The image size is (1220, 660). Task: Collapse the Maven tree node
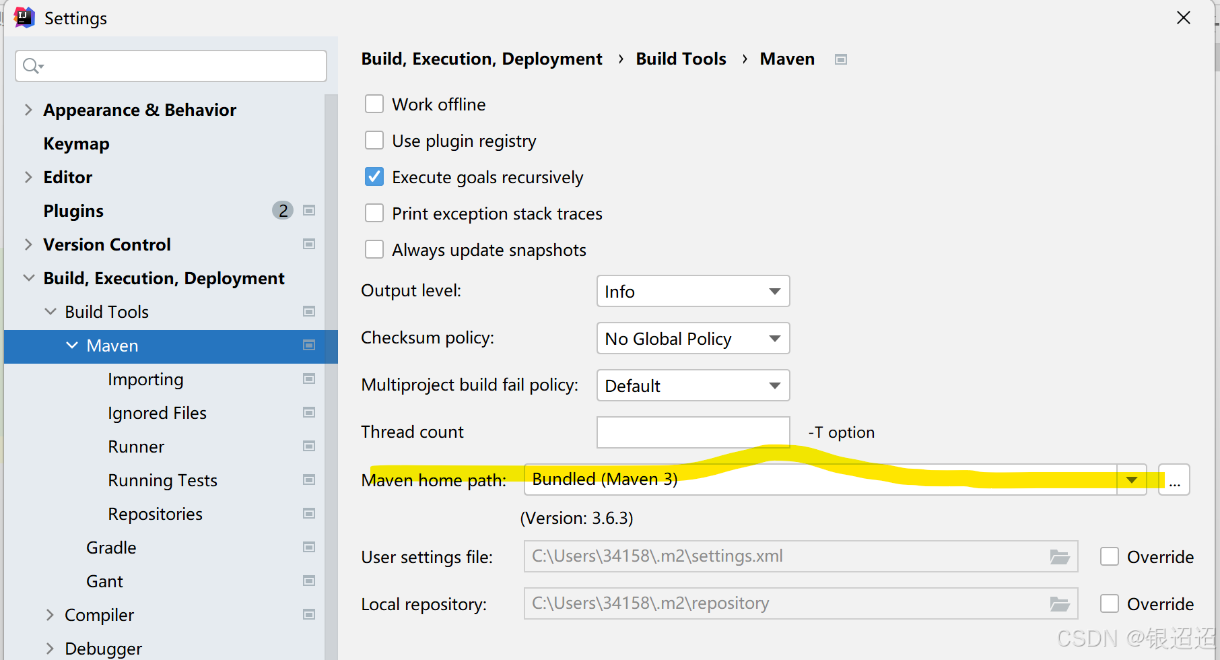72,345
